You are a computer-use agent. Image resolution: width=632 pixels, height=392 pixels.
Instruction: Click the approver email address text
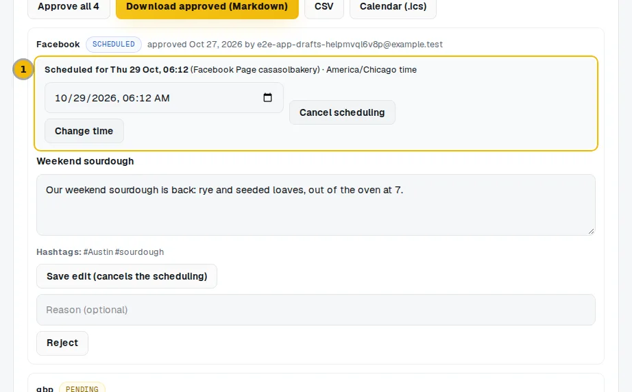(x=350, y=45)
